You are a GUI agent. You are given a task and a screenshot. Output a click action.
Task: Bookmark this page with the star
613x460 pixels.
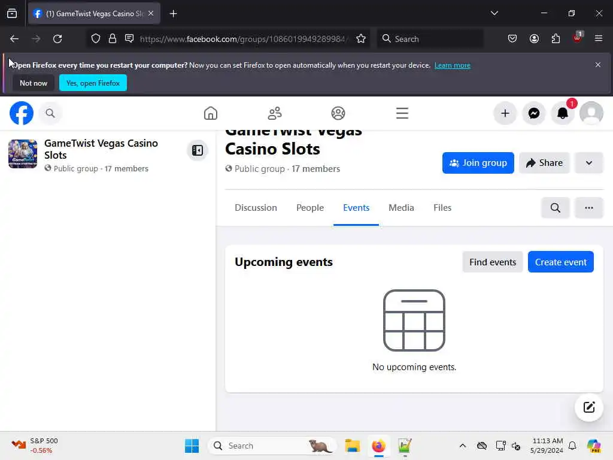point(361,38)
